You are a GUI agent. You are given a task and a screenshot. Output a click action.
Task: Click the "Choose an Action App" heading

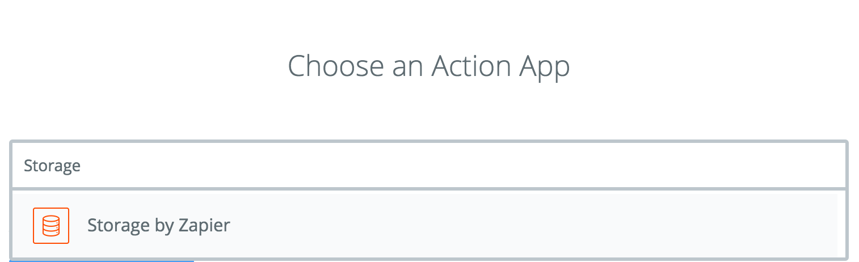click(429, 67)
